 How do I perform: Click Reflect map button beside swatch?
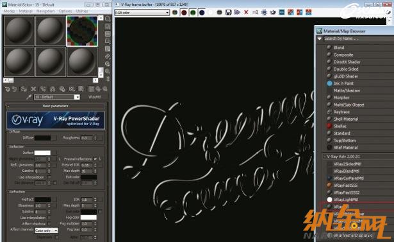point(54,153)
